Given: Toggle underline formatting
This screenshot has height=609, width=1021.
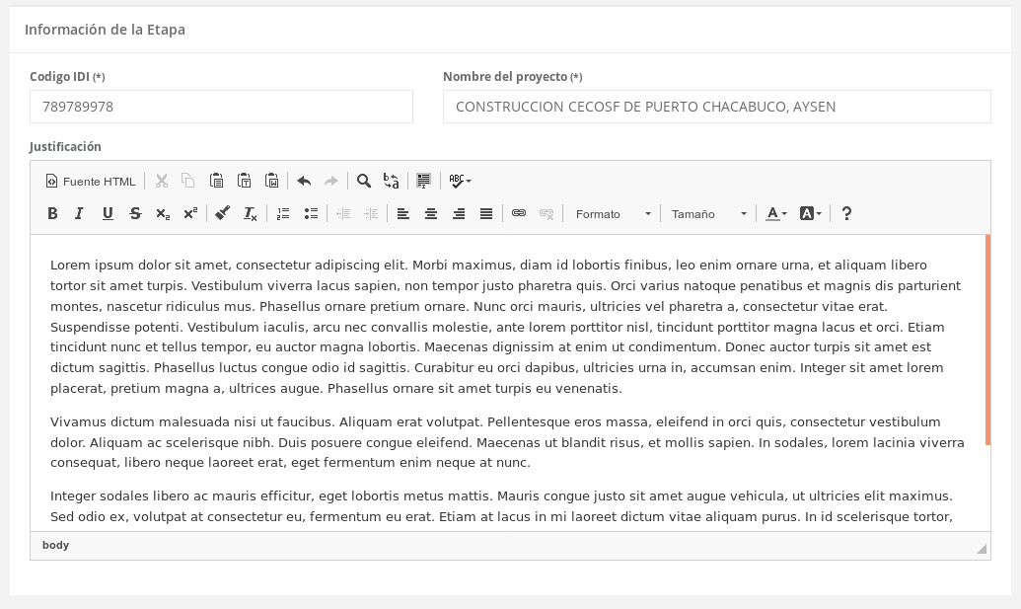Looking at the screenshot, I should point(108,213).
